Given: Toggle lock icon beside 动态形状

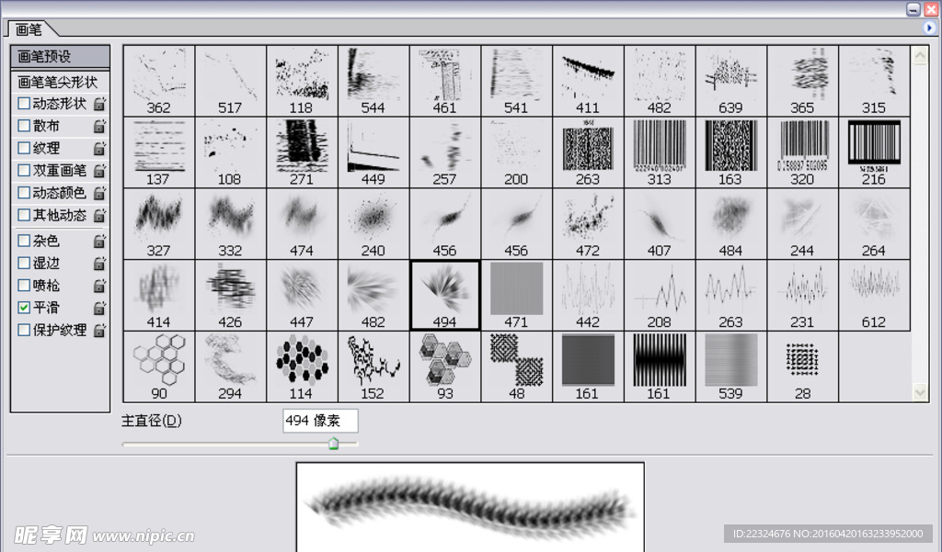Looking at the screenshot, I should [99, 104].
